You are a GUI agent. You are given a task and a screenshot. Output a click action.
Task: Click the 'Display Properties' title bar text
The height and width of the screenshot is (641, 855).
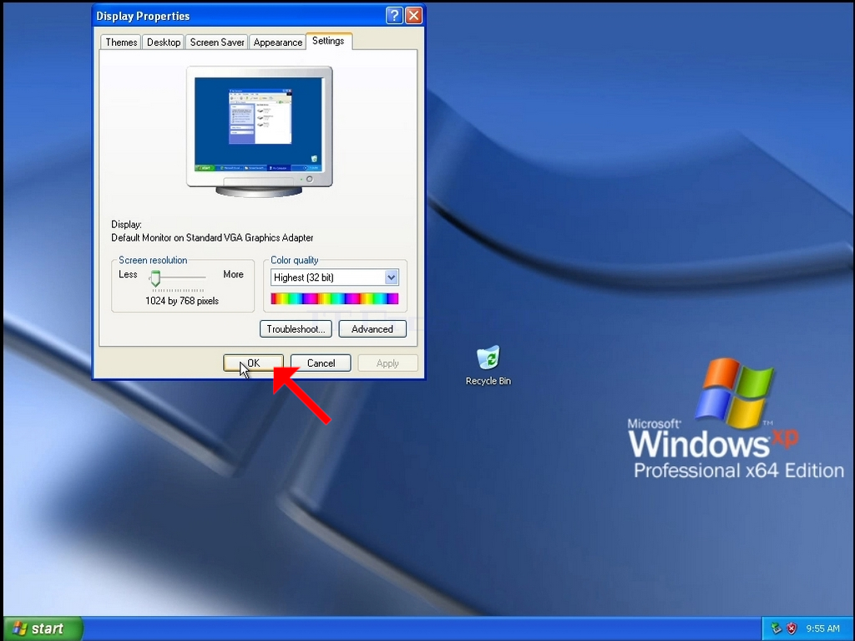click(143, 16)
